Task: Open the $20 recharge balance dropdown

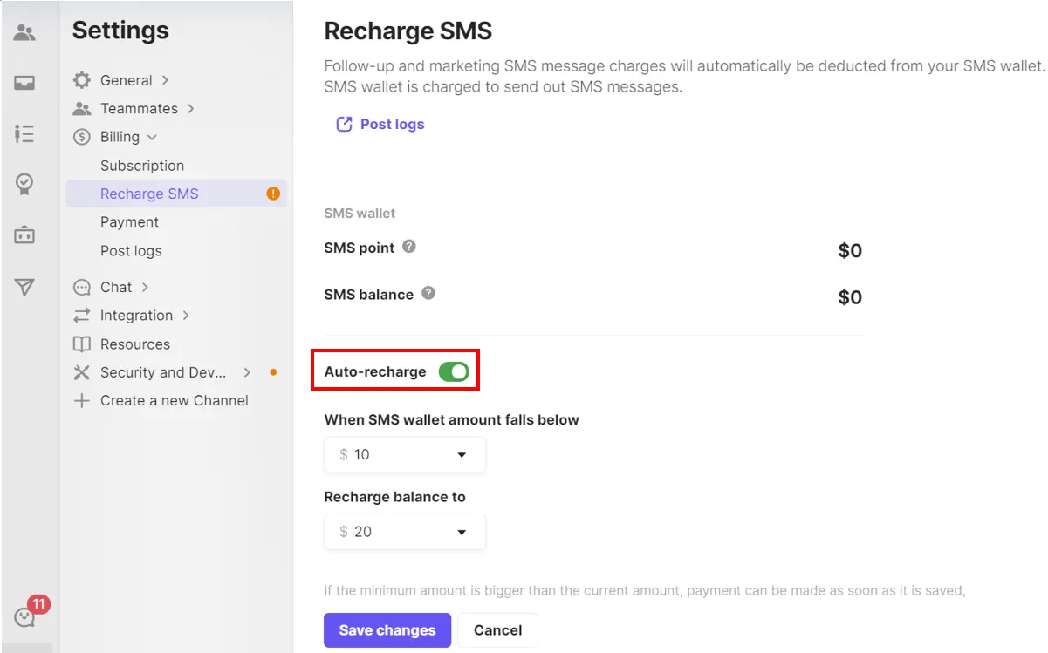Action: click(x=405, y=532)
